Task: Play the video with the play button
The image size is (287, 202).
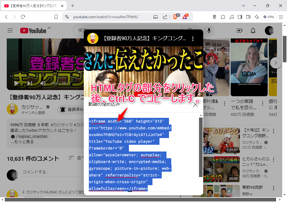Action: [17, 83]
